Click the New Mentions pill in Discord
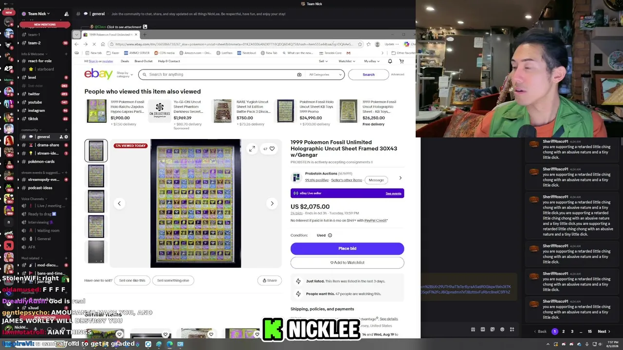Viewport: 623px width, 350px height. [45, 24]
